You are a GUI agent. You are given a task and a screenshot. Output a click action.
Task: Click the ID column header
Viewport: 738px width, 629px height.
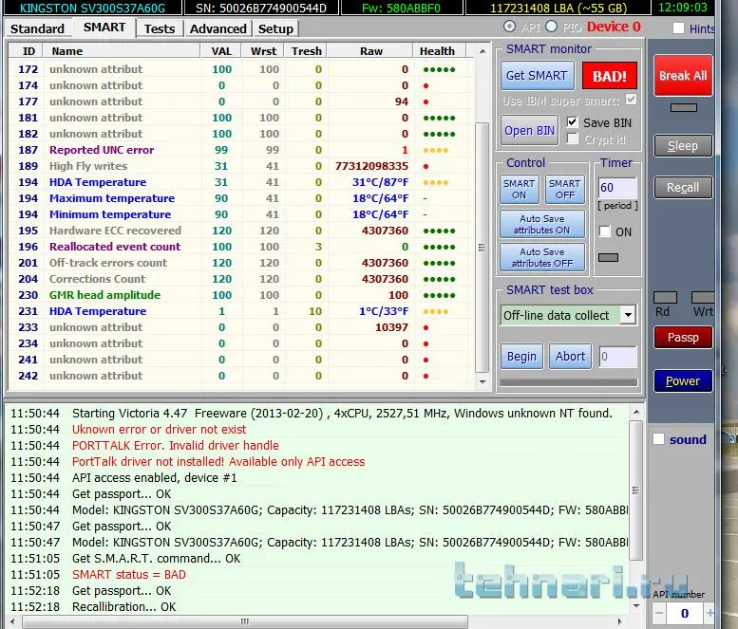click(x=28, y=51)
